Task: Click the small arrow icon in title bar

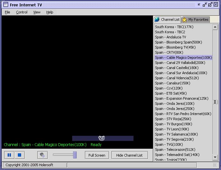Action: (x=199, y=4)
